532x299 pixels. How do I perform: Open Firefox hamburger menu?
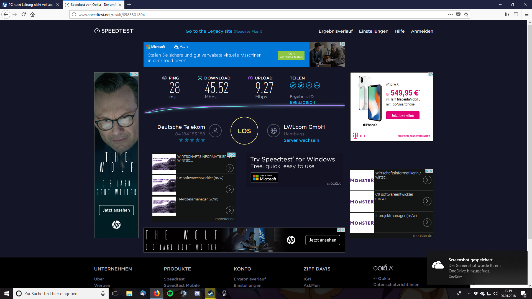pos(527,14)
